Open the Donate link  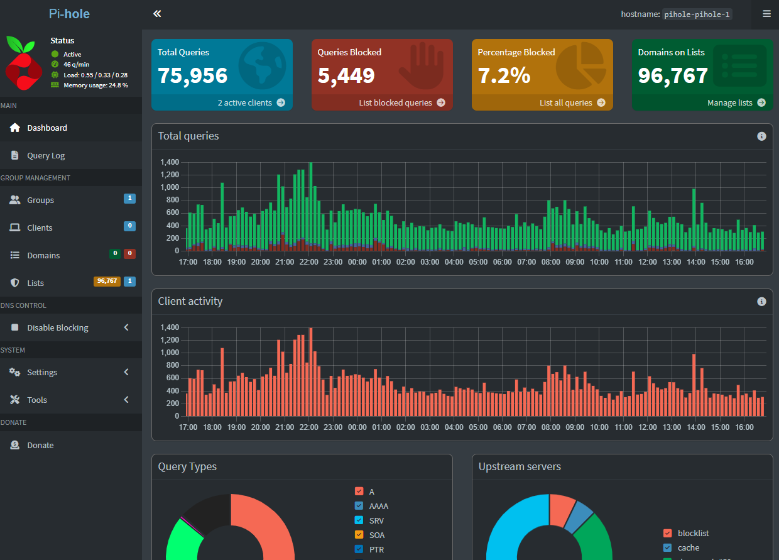click(x=71, y=445)
